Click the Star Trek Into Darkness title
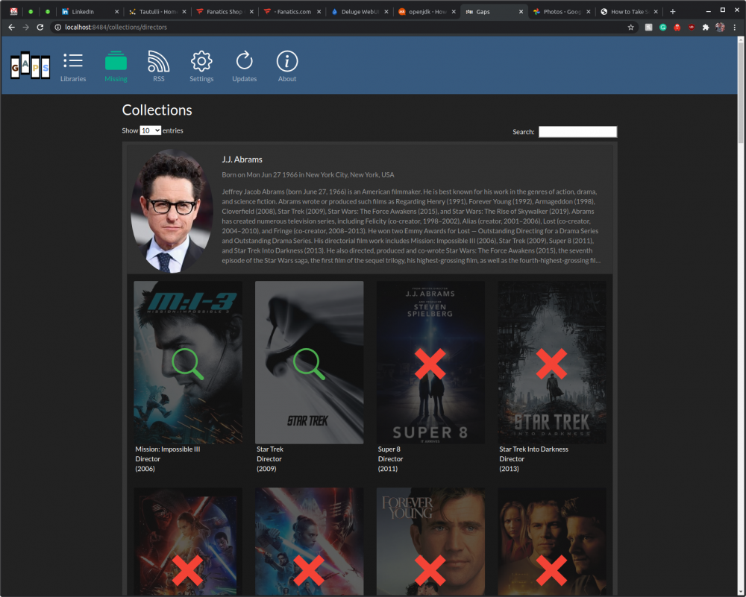Screen dimensions: 746x597 (533, 449)
